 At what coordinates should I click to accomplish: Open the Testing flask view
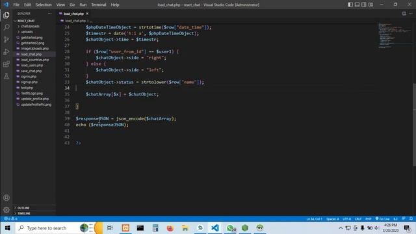click(x=6, y=77)
